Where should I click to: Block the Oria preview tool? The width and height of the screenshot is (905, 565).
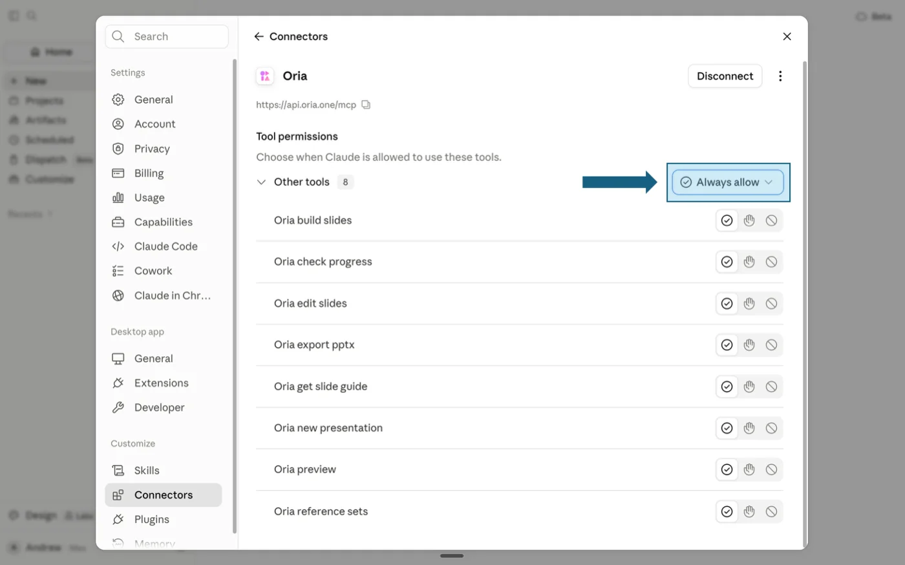(x=771, y=470)
